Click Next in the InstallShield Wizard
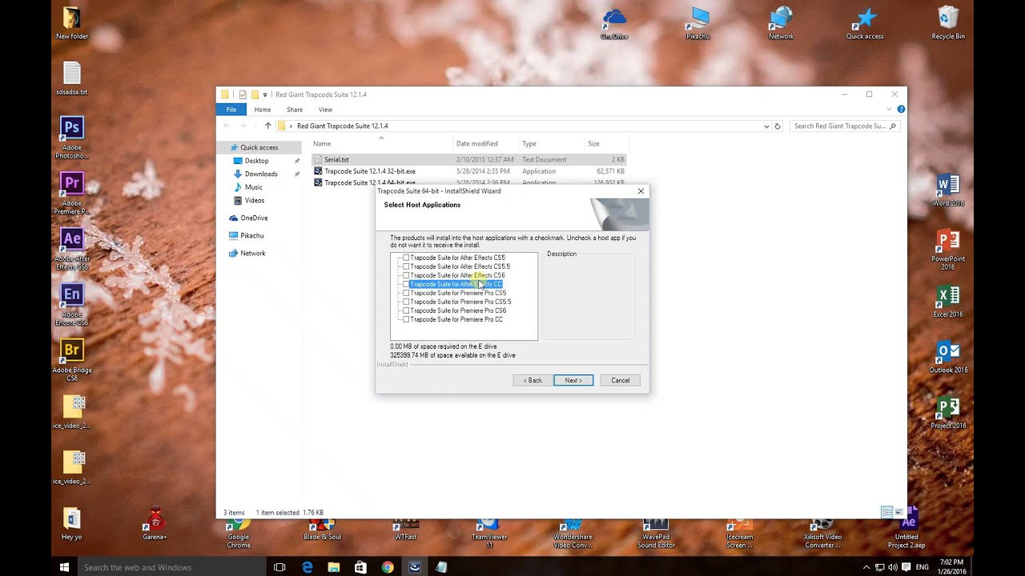Image resolution: width=1025 pixels, height=576 pixels. (573, 380)
